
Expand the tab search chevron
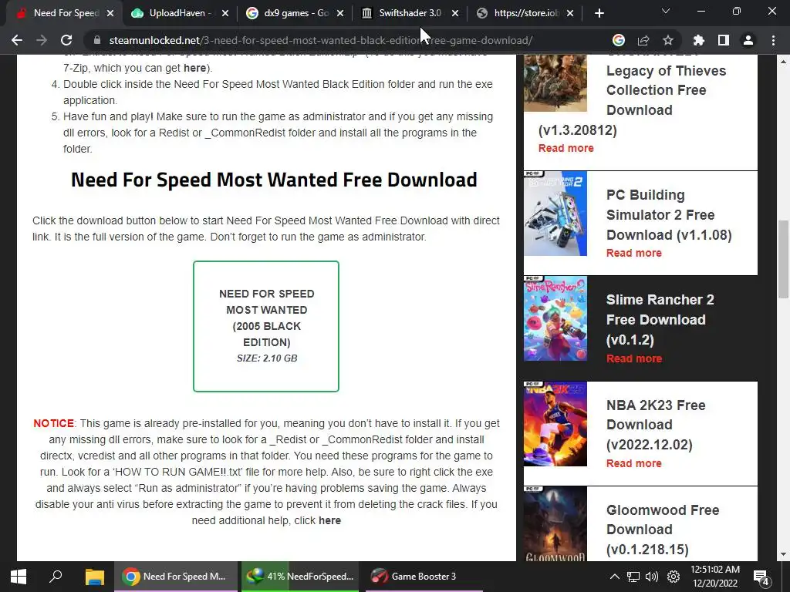666,11
